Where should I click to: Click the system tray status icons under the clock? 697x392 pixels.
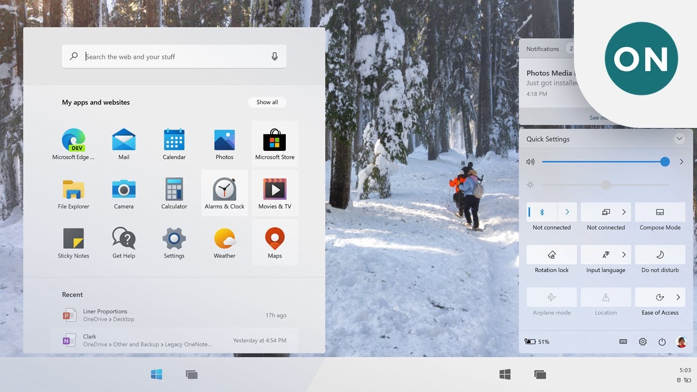click(684, 379)
